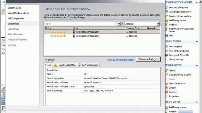Click the New virtual machine icon

pos(167,8)
